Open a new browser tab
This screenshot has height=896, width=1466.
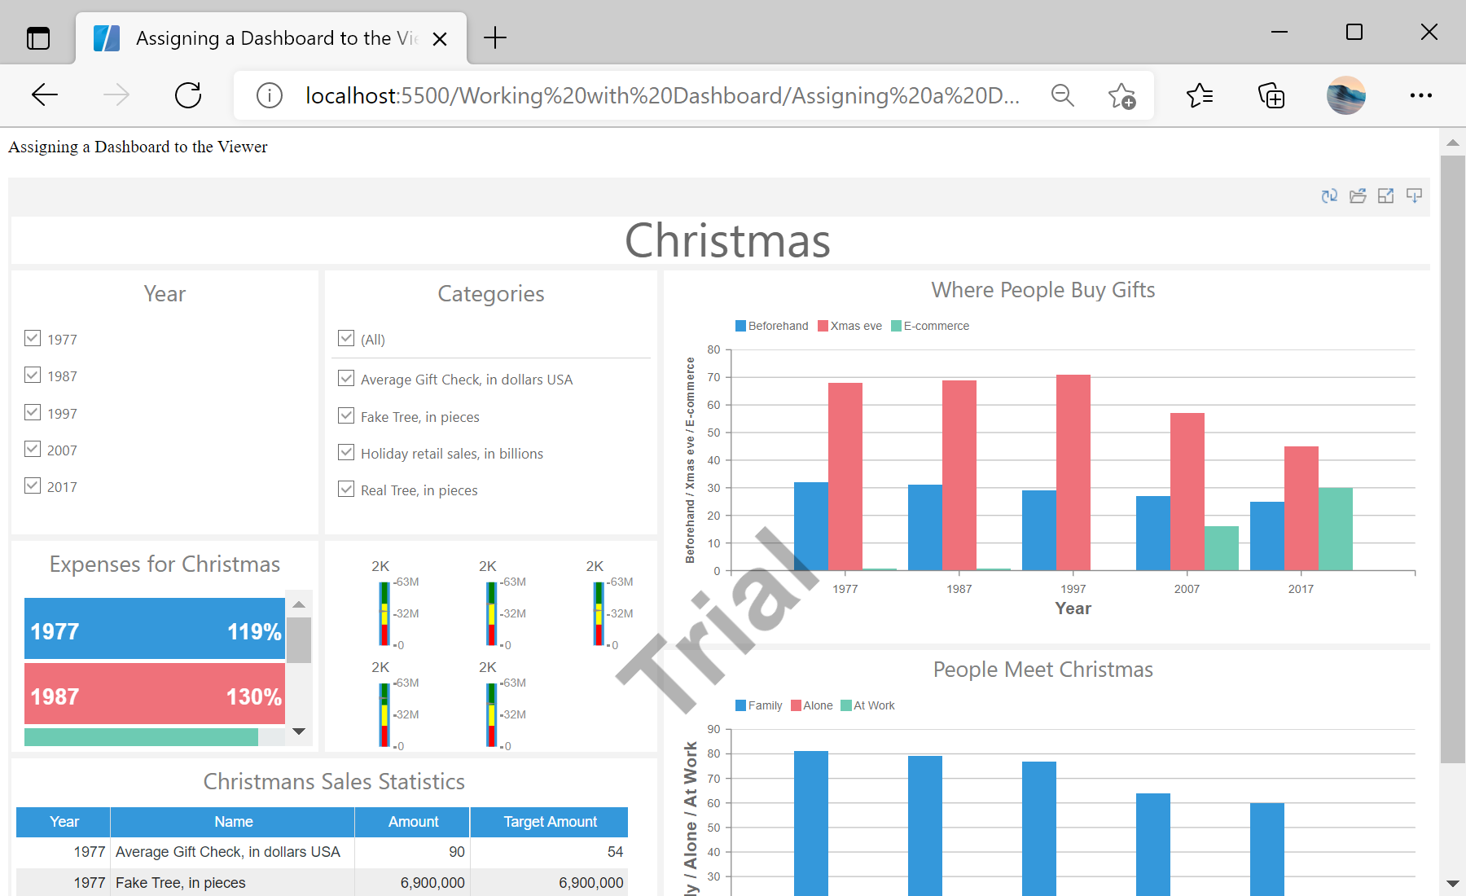[x=494, y=37]
